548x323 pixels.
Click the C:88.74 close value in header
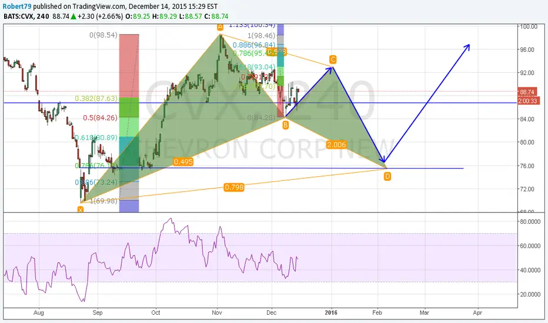pos(216,16)
